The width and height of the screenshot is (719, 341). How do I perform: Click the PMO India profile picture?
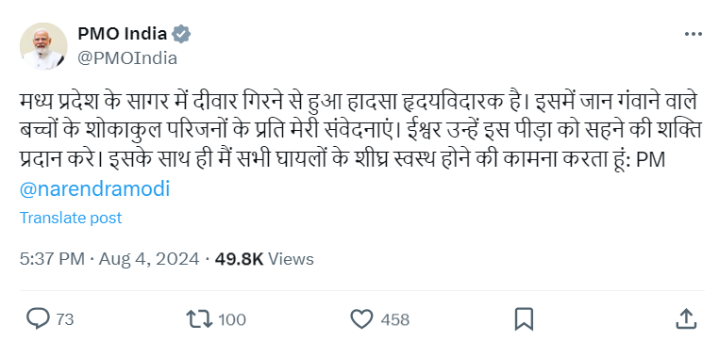coord(43,46)
